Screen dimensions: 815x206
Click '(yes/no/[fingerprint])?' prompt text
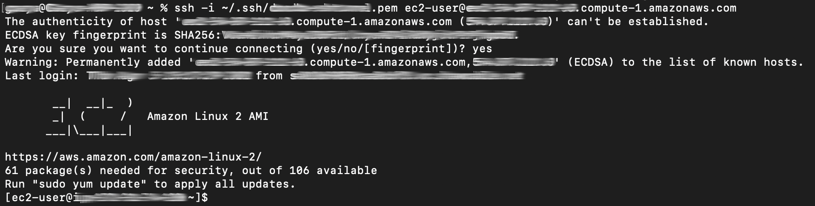pyautogui.click(x=388, y=49)
